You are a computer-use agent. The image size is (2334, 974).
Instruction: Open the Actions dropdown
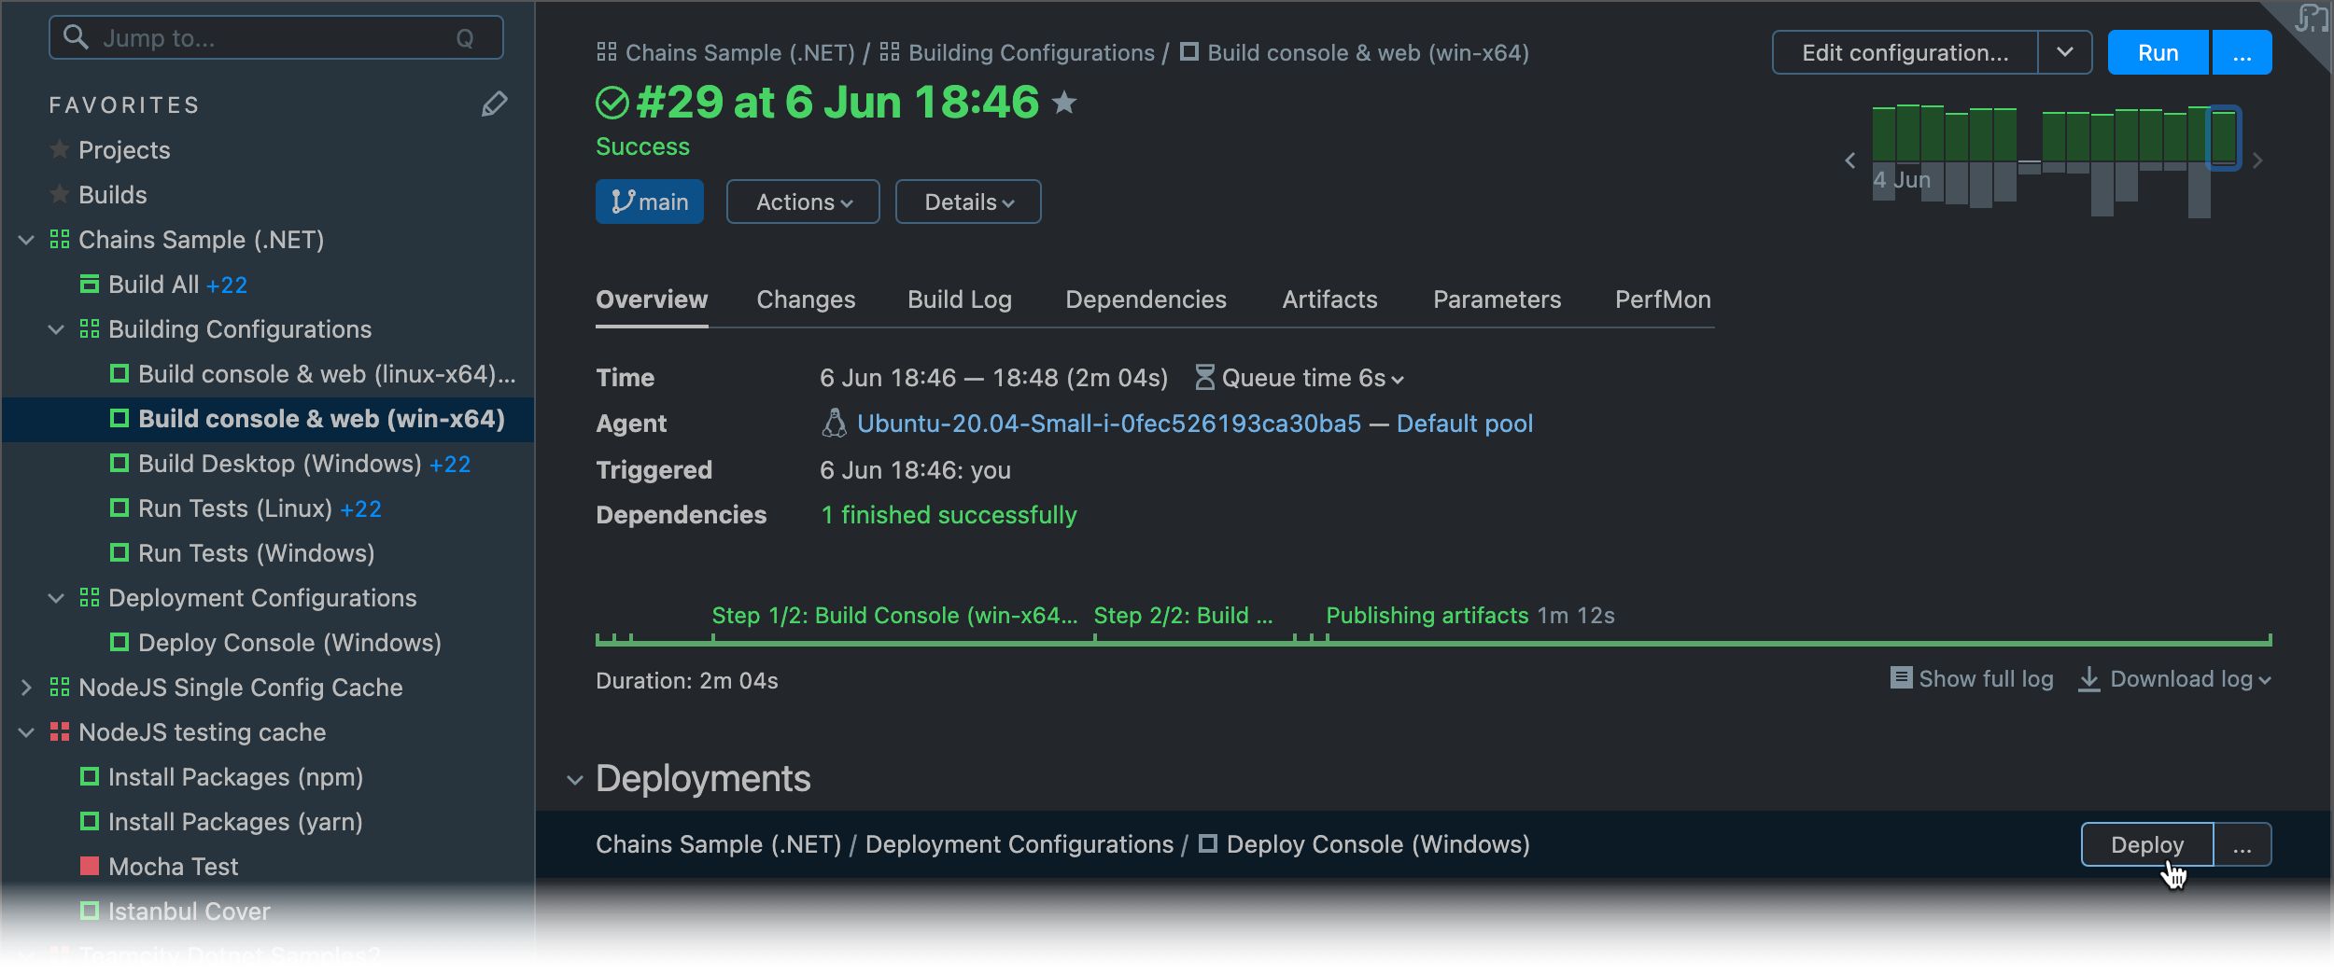(802, 202)
